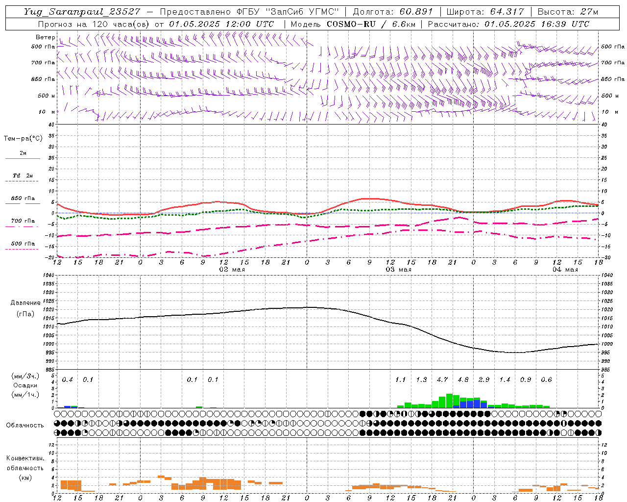
Task: Click the 3-hour precipitation value 2.9
Action: (x=484, y=379)
